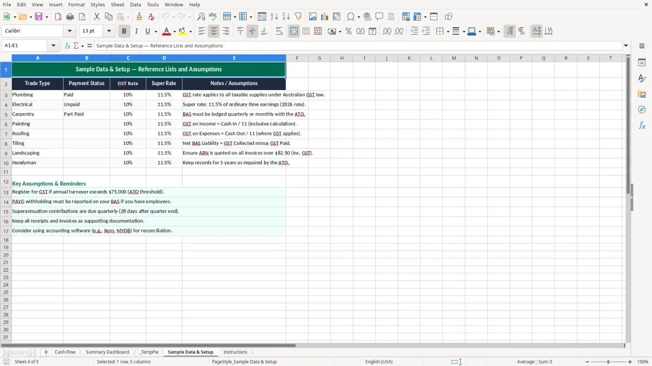Click the Draw Functions shapes icon

pyautogui.click(x=448, y=17)
